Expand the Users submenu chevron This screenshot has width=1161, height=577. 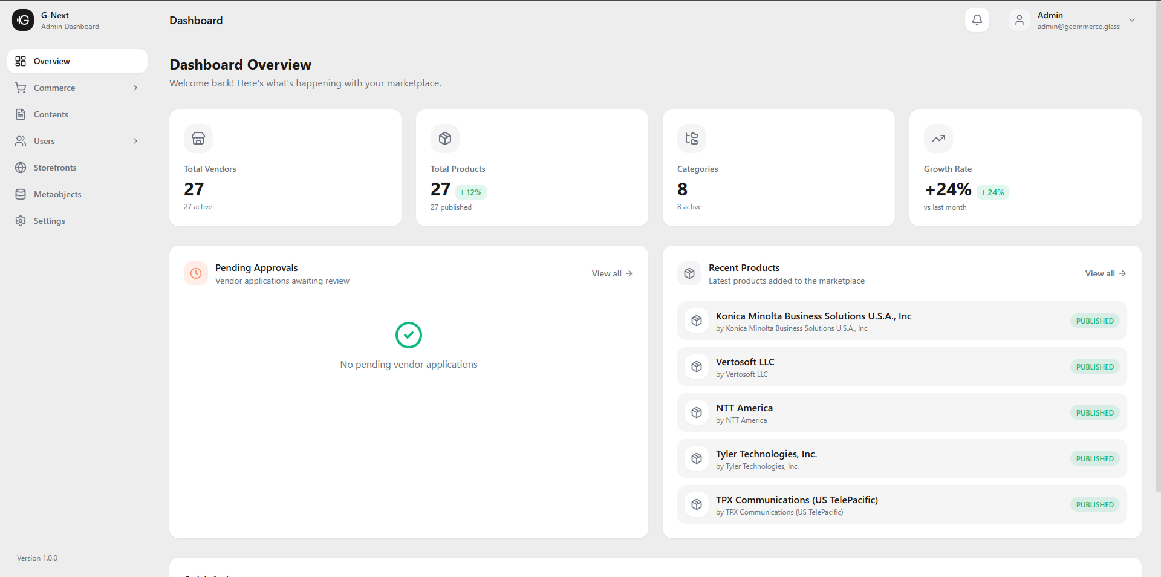pyautogui.click(x=135, y=141)
